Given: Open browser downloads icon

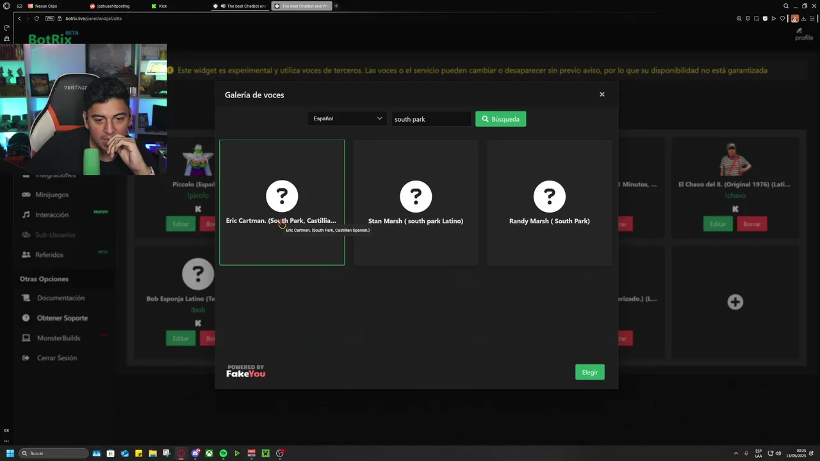Looking at the screenshot, I should pos(804,19).
